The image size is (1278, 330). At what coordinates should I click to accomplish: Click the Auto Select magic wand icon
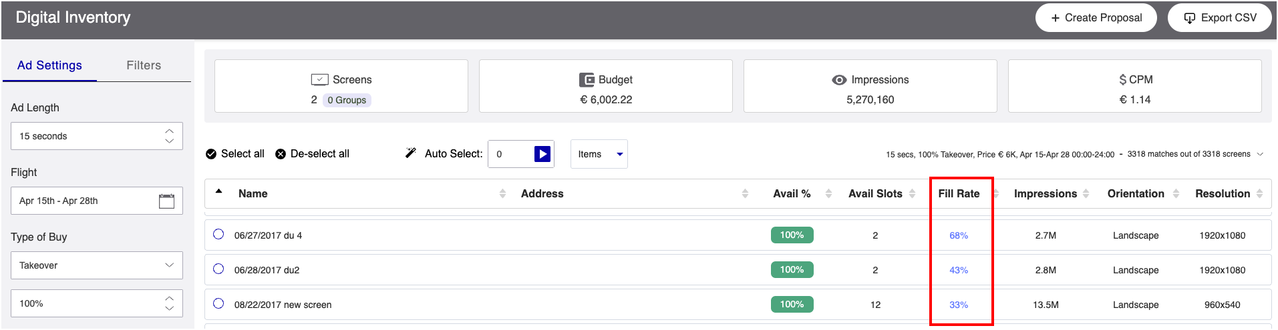pyautogui.click(x=411, y=153)
